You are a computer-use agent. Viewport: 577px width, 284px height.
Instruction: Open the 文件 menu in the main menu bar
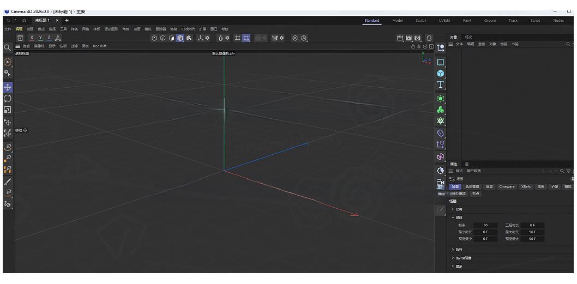click(x=8, y=29)
